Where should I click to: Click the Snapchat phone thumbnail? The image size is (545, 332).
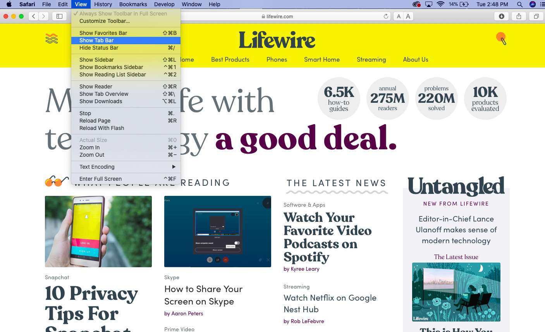point(98,232)
